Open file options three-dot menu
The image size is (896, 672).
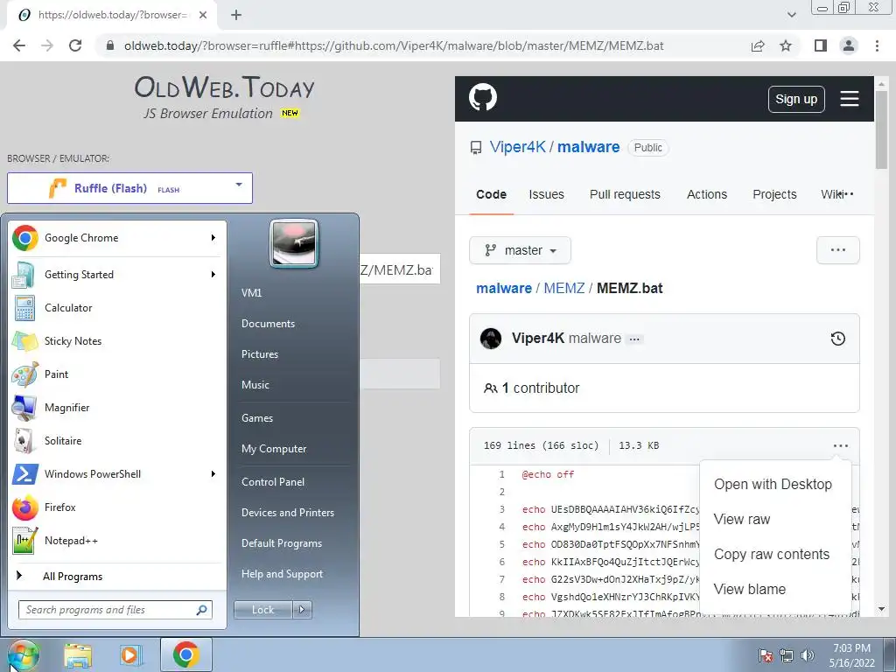pyautogui.click(x=841, y=445)
